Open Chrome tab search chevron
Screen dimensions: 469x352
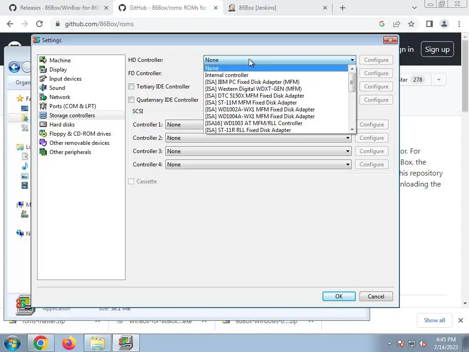414,8
